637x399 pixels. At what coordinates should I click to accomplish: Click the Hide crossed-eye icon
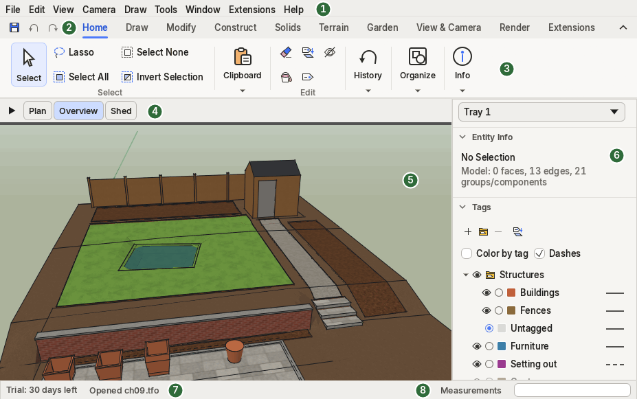(330, 52)
